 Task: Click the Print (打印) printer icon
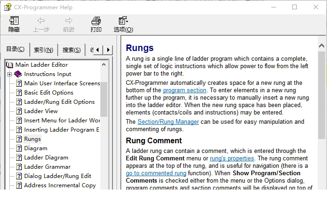coord(96,21)
